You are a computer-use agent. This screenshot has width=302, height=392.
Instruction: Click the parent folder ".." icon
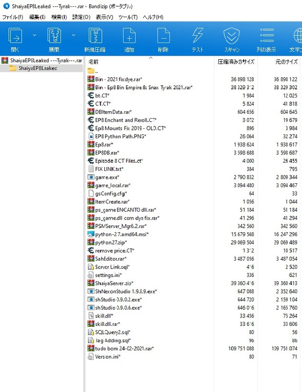coord(91,71)
